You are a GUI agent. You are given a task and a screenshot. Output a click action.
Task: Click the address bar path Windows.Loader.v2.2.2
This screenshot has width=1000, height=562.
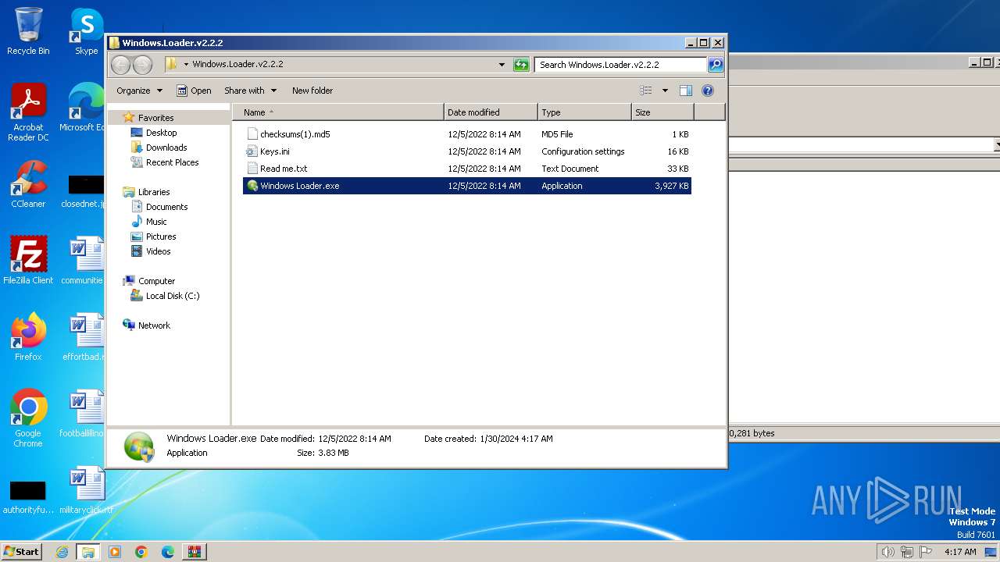[237, 65]
